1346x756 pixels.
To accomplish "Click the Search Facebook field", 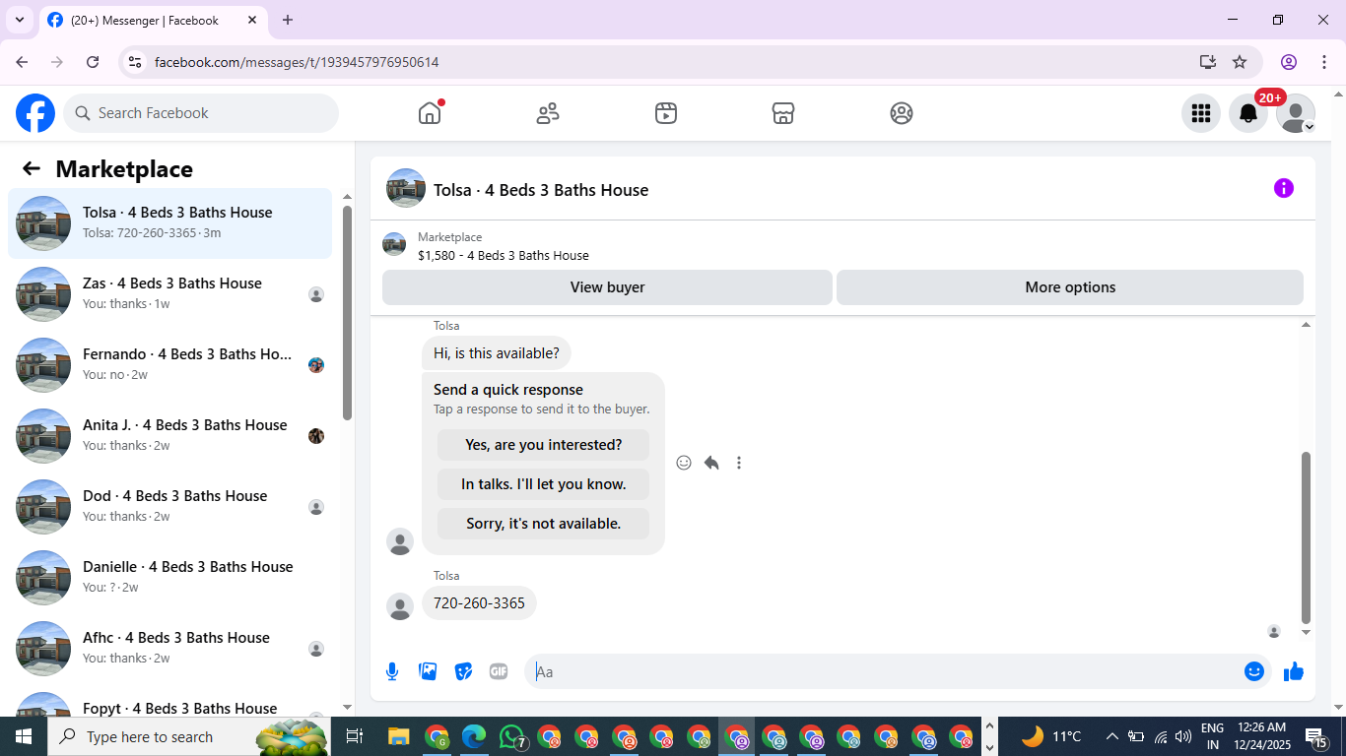I will pos(201,113).
